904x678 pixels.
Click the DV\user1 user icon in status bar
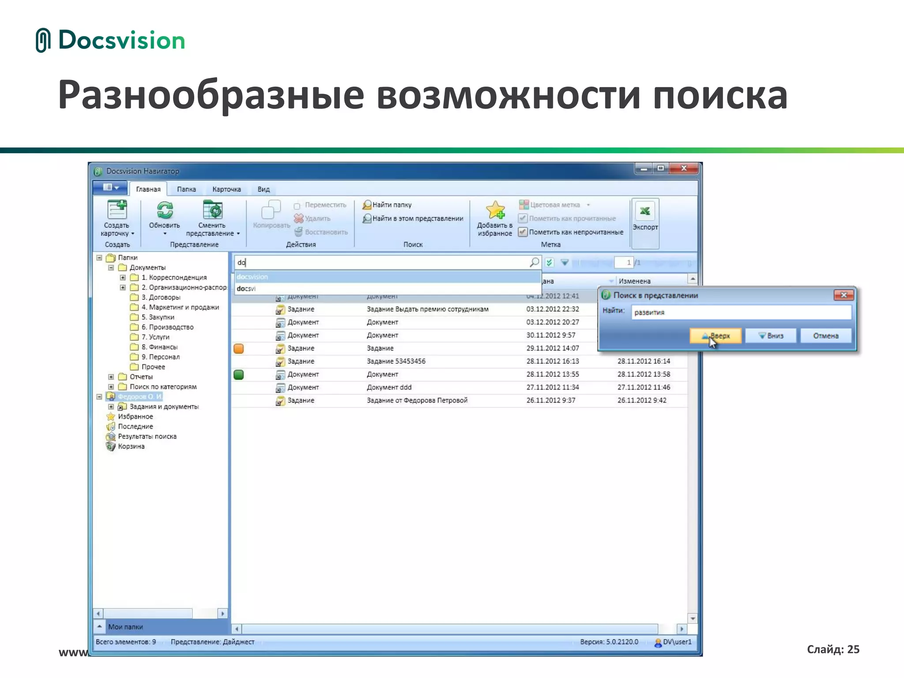(658, 642)
